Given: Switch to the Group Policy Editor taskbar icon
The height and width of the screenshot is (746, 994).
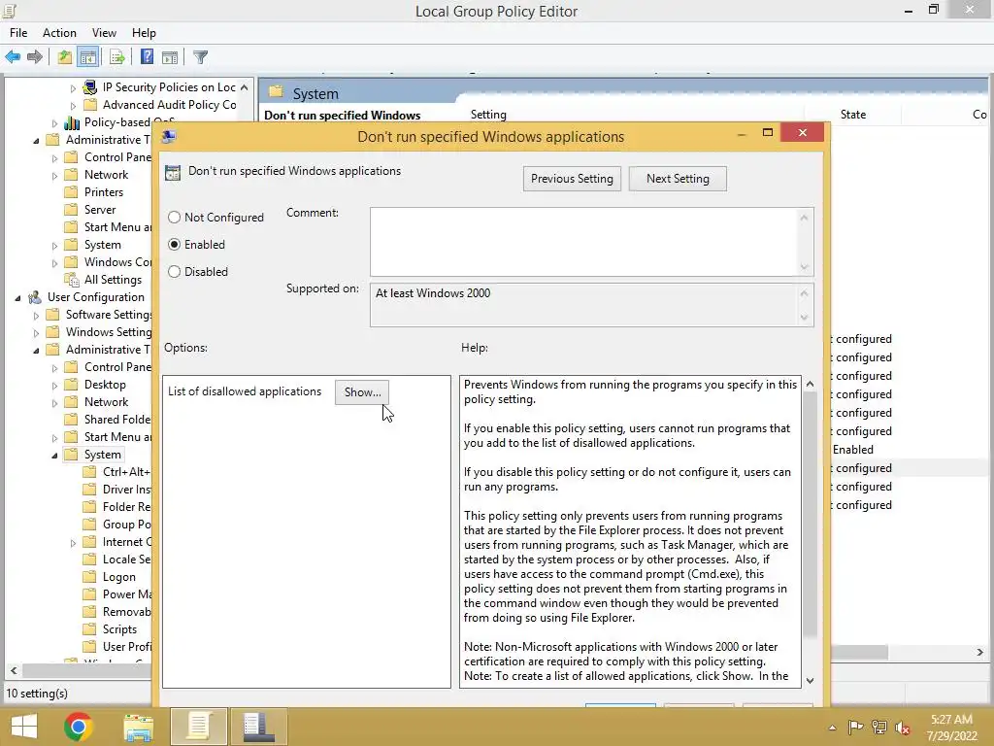Looking at the screenshot, I should [x=198, y=727].
